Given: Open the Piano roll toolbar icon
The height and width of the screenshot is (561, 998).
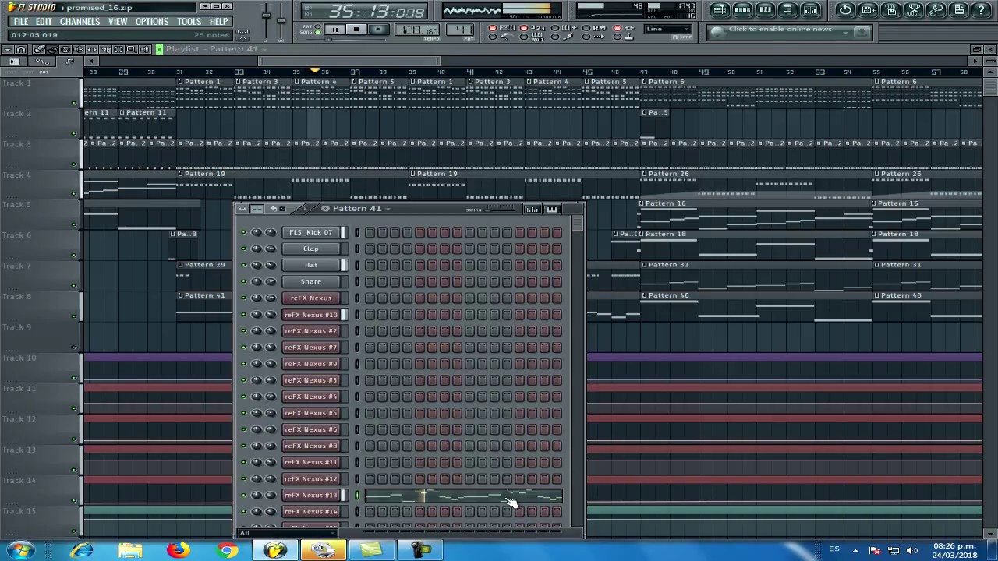Looking at the screenshot, I should [765, 10].
